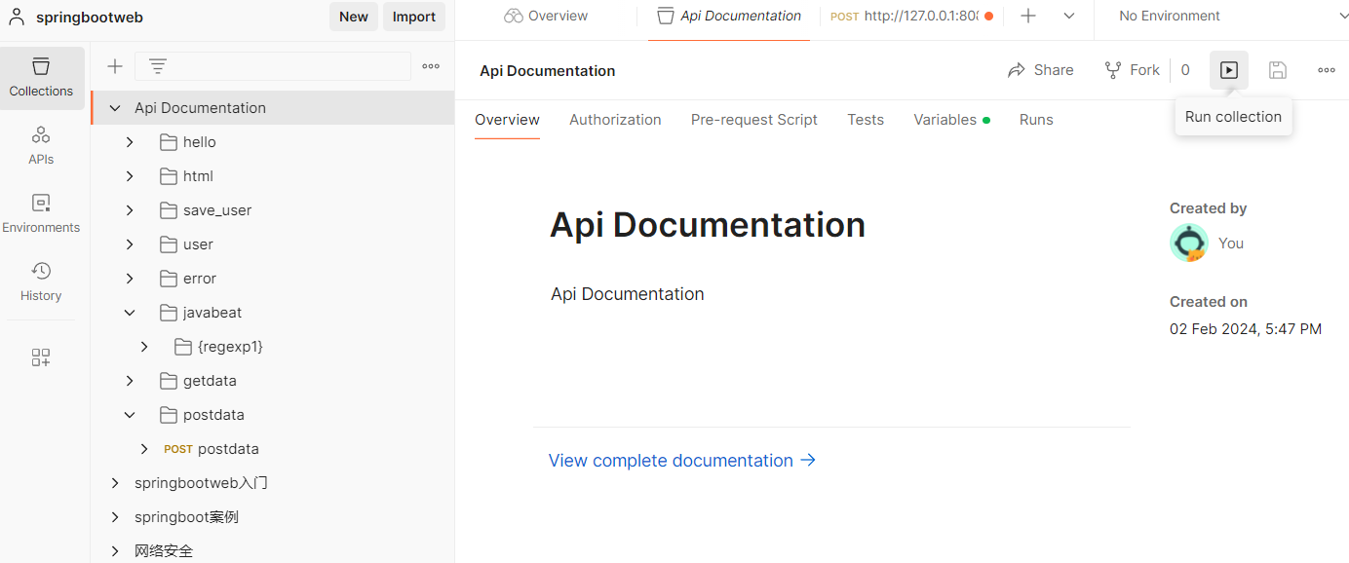Expand the springbootweb入门 collection chevron

(115, 483)
